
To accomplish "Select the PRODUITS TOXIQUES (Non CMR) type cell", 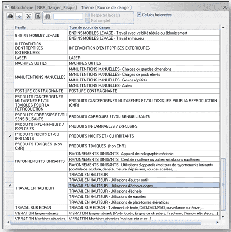I will pyautogui.click(x=144, y=146).
